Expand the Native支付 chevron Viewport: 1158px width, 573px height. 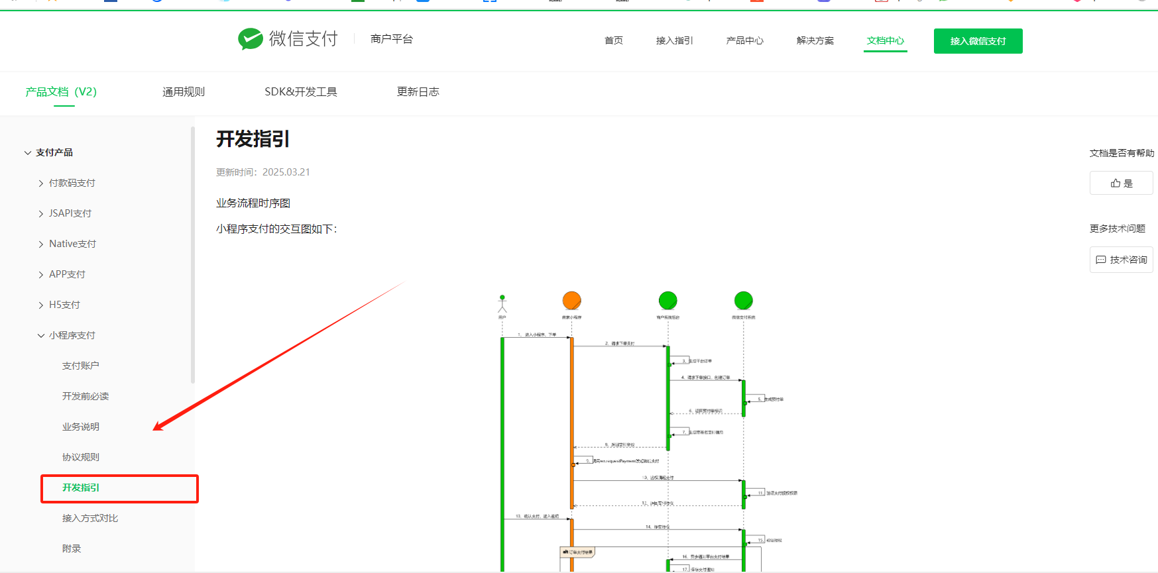click(x=41, y=244)
